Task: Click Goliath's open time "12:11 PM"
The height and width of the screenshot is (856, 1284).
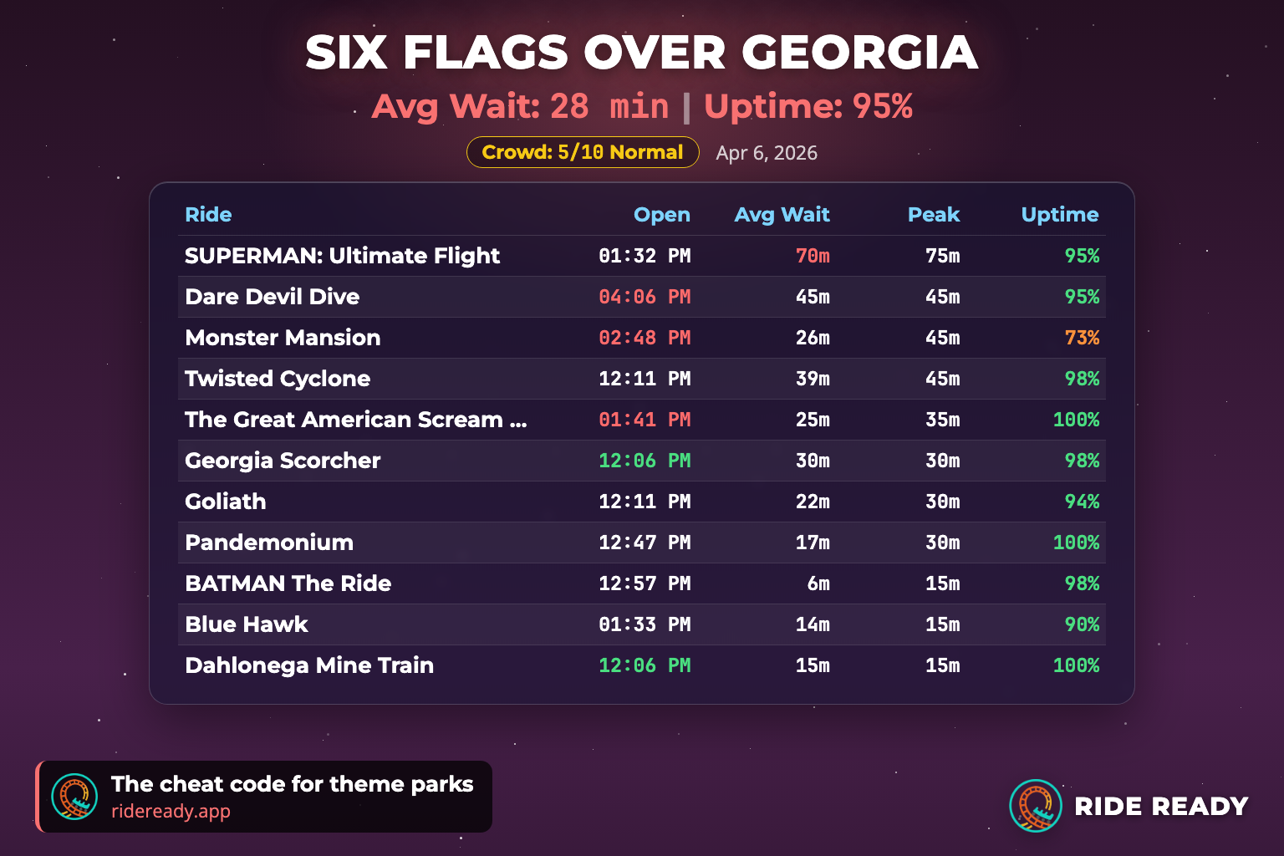Action: 645,502
